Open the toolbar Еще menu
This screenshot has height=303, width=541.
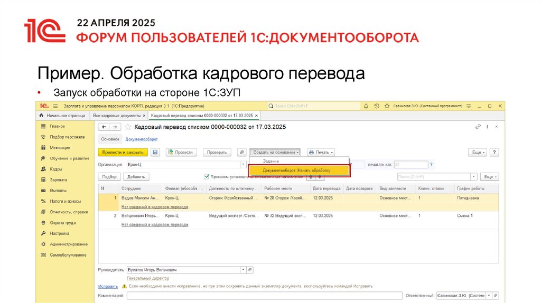tap(478, 152)
